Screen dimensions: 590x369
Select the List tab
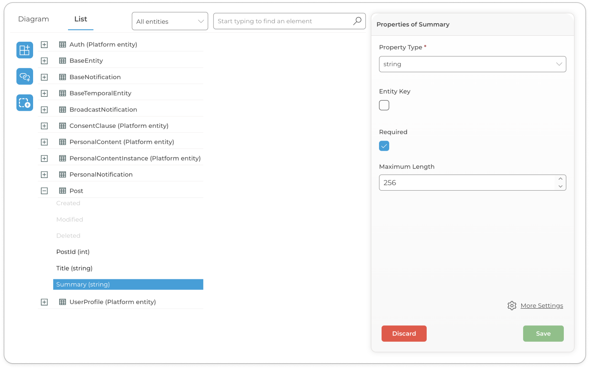81,19
